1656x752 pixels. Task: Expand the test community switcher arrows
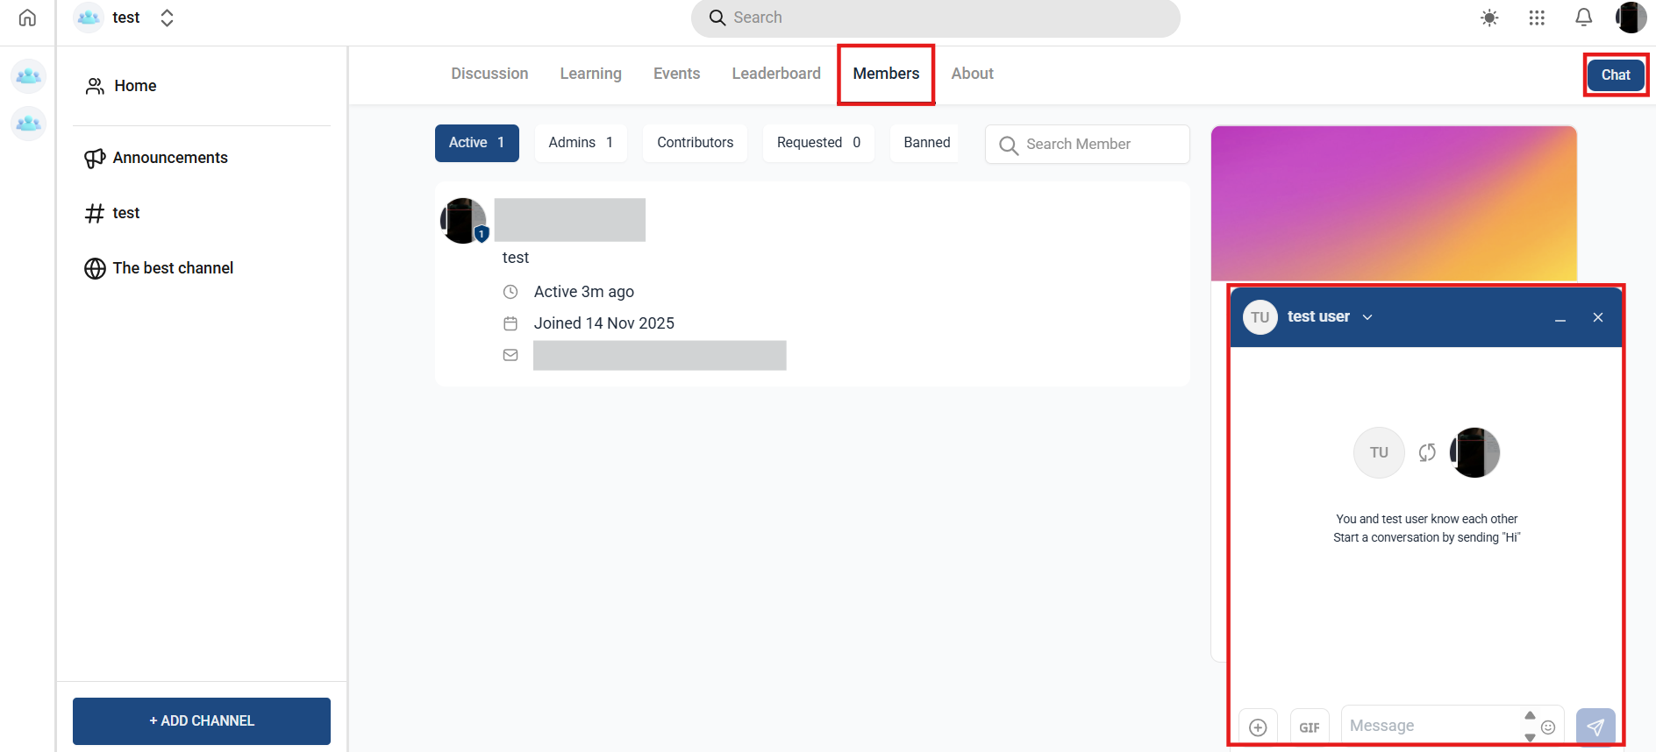click(167, 18)
